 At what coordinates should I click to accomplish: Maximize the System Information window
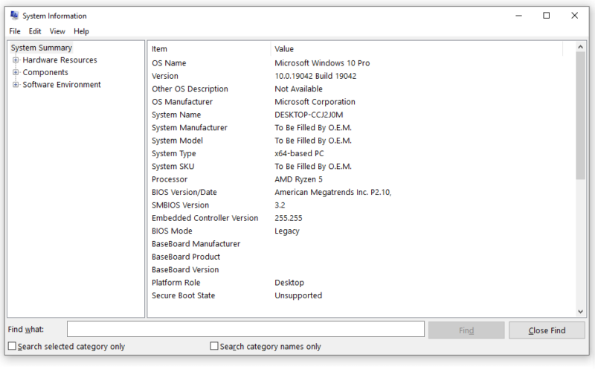547,16
